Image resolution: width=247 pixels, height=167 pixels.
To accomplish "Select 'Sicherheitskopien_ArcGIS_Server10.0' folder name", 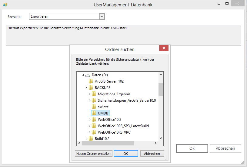I will click(127, 101).
